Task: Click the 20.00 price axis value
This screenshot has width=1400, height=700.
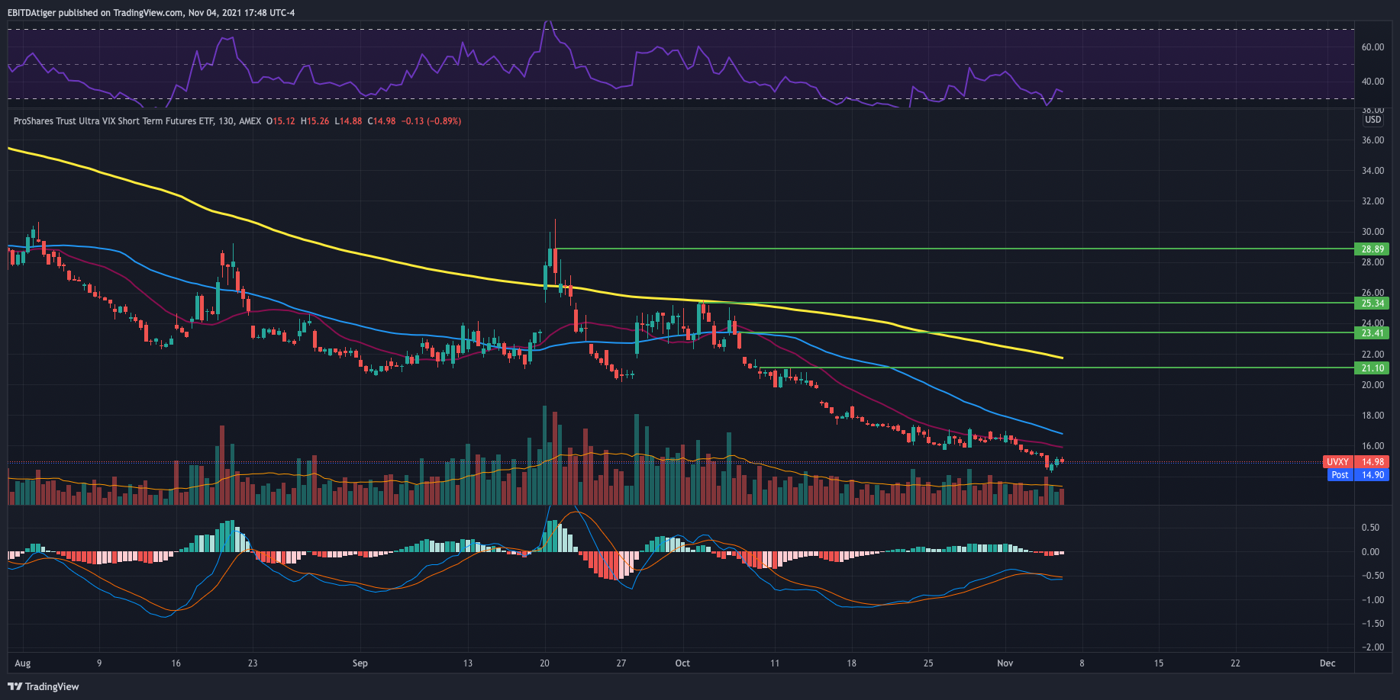Action: tap(1373, 385)
